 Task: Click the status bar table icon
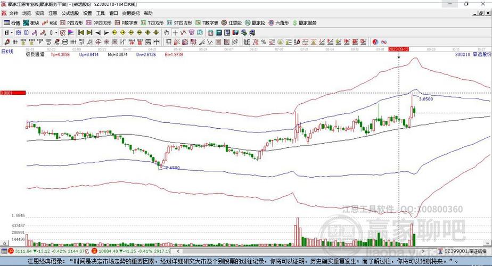pyautogui.click(x=4, y=251)
